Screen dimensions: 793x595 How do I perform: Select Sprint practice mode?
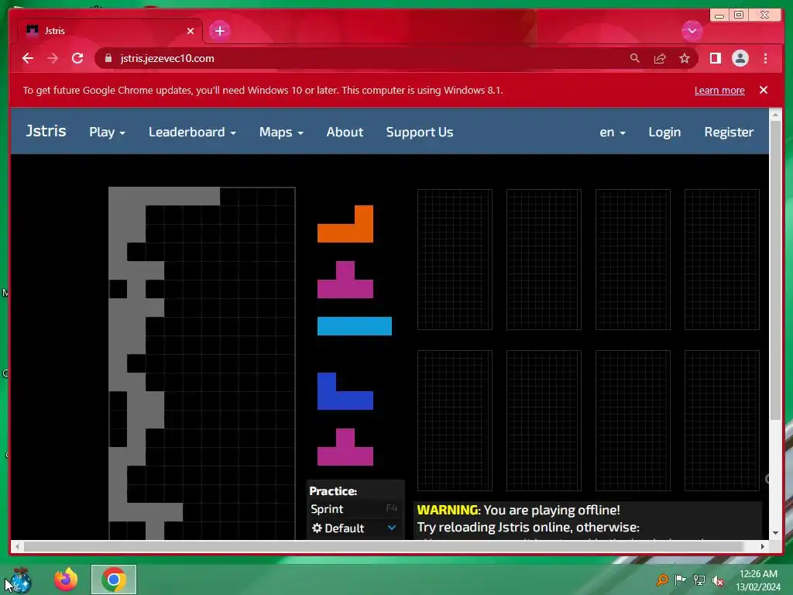[x=355, y=509]
